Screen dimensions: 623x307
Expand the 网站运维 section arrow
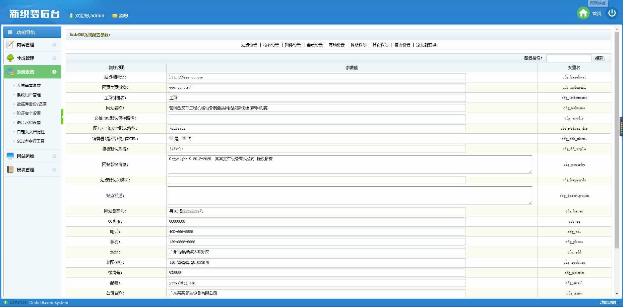(x=54, y=156)
